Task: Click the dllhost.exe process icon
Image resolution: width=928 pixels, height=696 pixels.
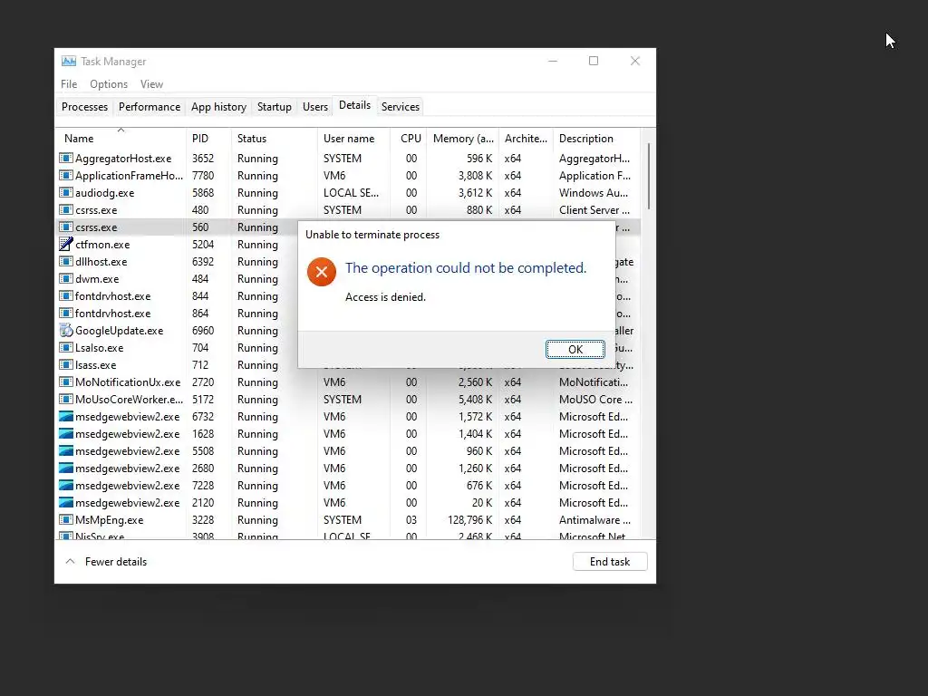Action: tap(65, 261)
